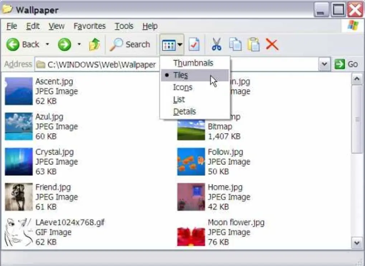Open the Tools menu
Viewport: 365px width, 266px height.
pyautogui.click(x=124, y=26)
